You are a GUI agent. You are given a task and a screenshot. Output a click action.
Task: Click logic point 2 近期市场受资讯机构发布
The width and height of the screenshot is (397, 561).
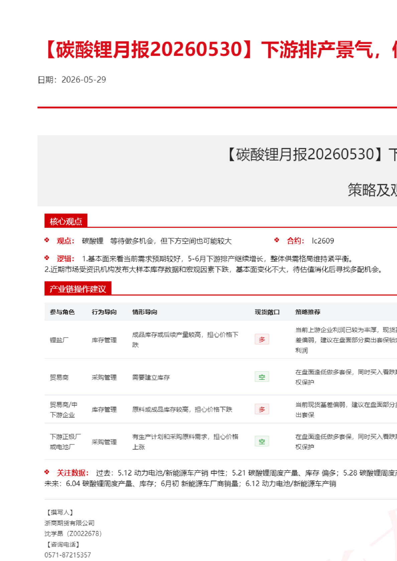click(x=214, y=269)
